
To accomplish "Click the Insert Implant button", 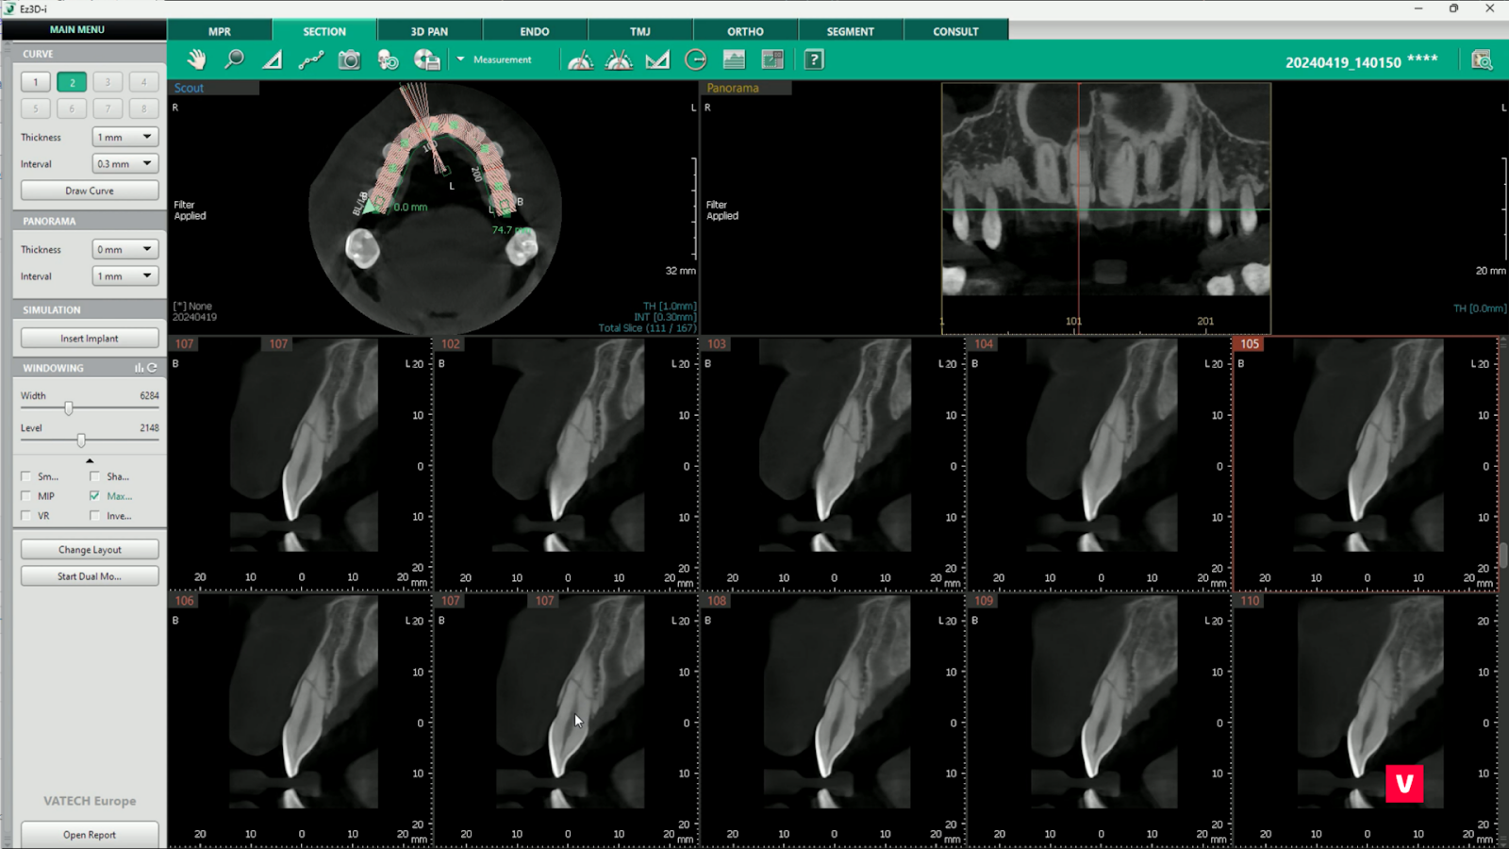I will pyautogui.click(x=90, y=339).
